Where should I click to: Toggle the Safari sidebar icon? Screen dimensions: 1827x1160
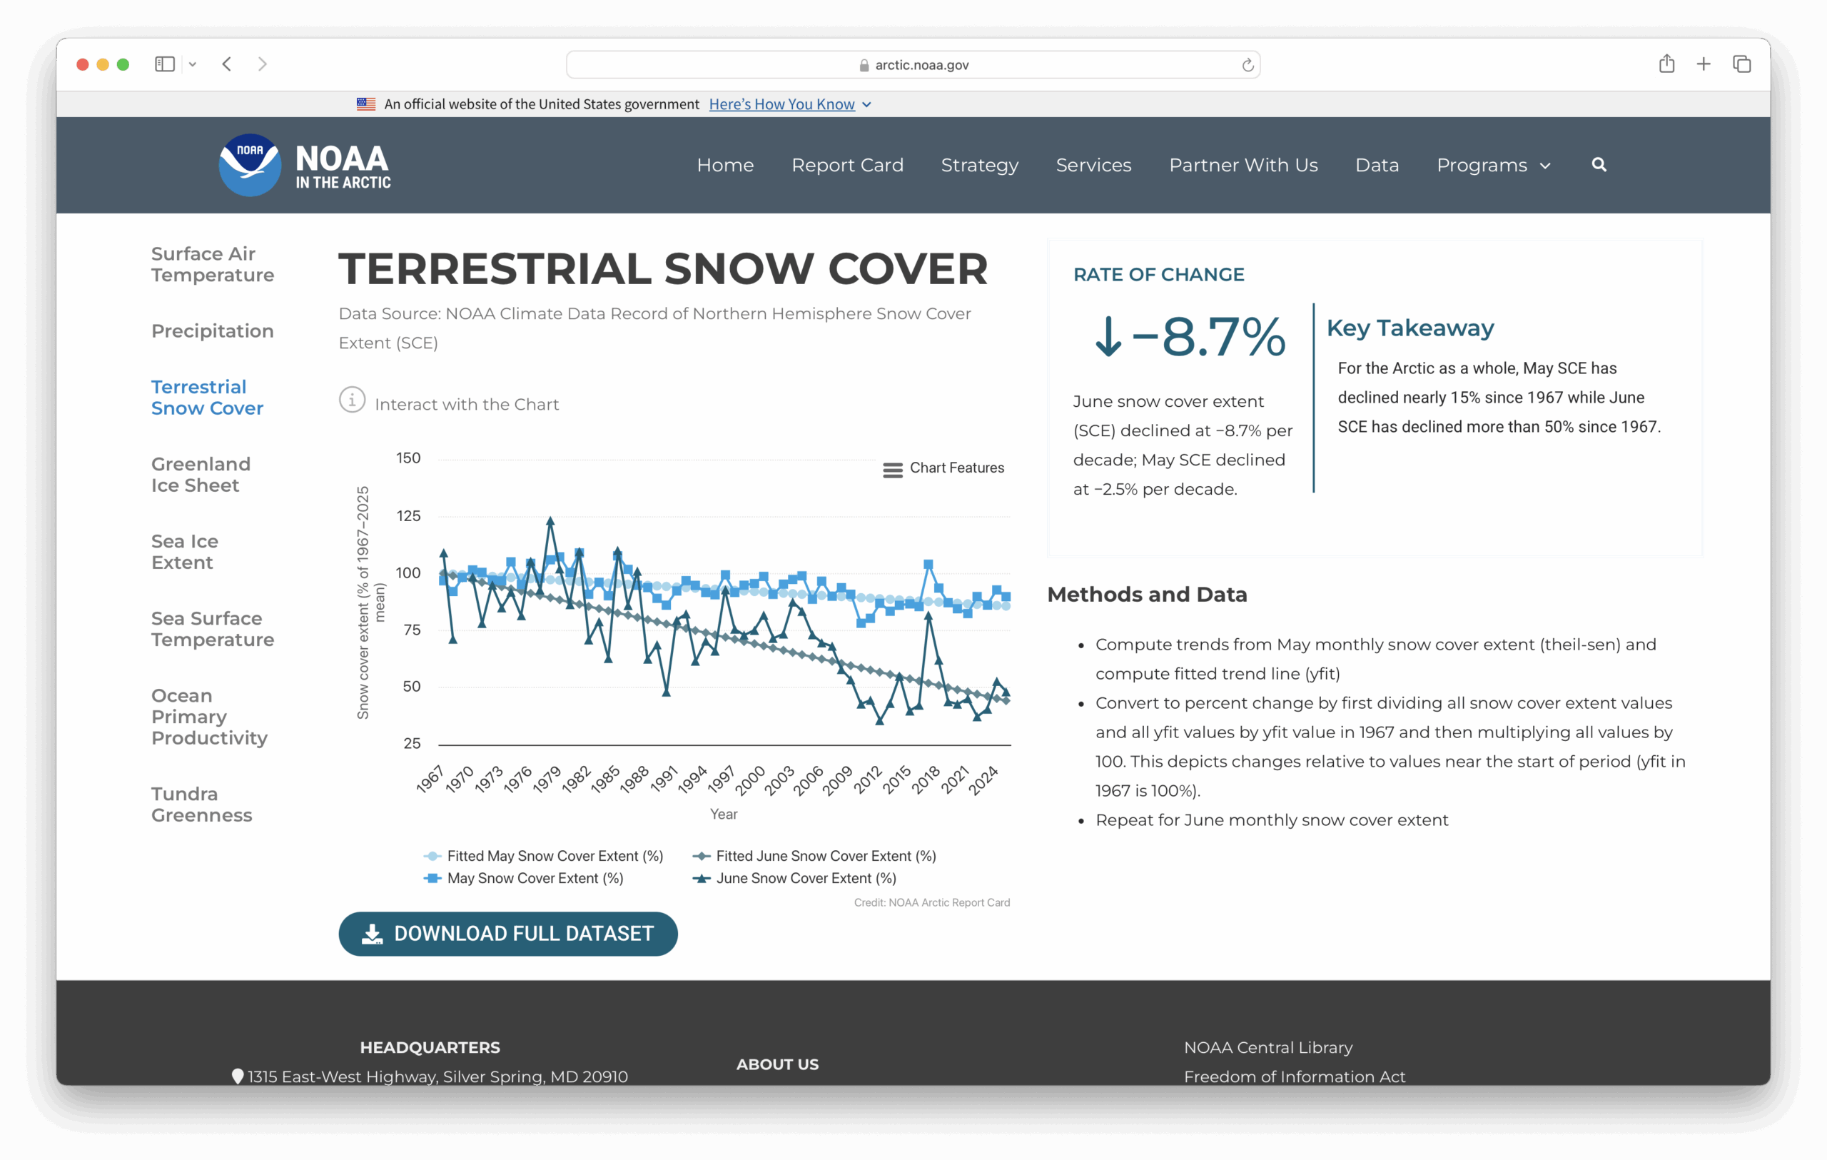[165, 64]
